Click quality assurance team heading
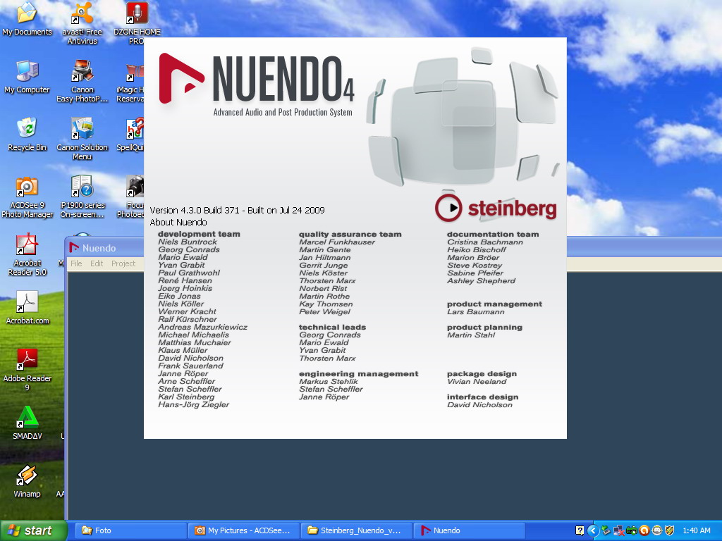 click(x=350, y=234)
